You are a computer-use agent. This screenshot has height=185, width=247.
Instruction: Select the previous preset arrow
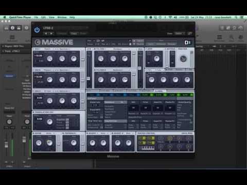[x=46, y=33]
